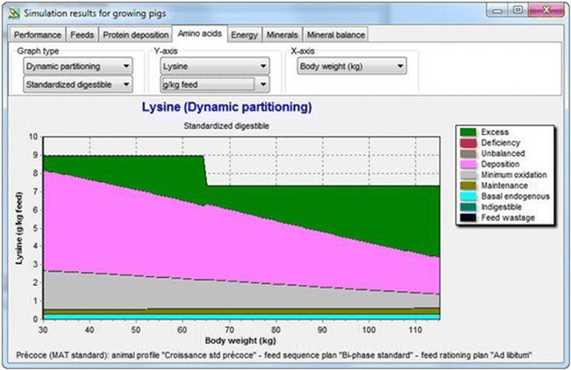Click the Maintenance legend color box
571x370 pixels.
click(x=468, y=186)
